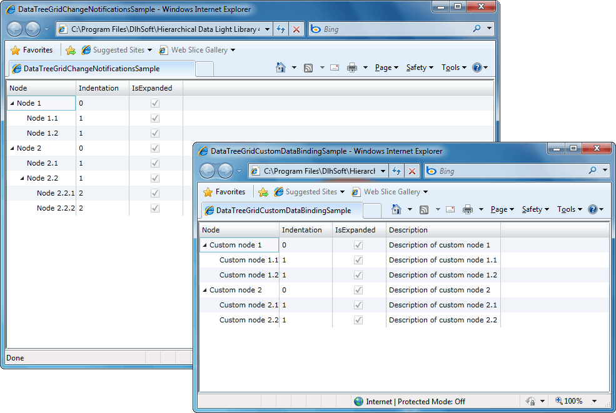Toggle IsExpanded checkbox for Node 2.1
Image resolution: width=616 pixels, height=413 pixels.
[x=155, y=163]
